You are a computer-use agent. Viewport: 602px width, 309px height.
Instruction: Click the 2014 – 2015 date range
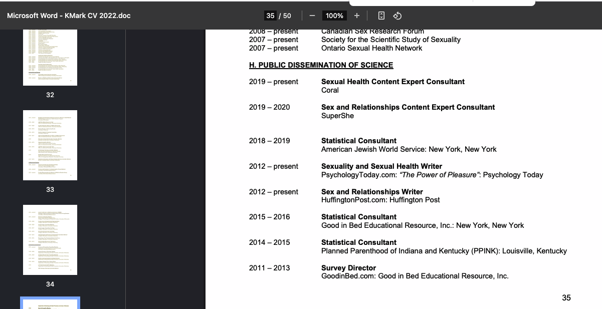coord(270,242)
